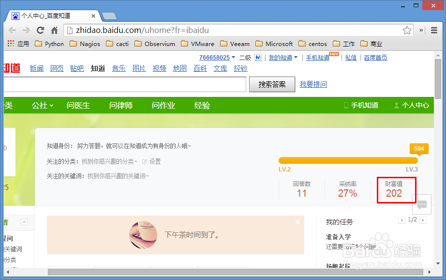Open the VMware bookmarks folder
This screenshot has width=446, height=280.
coord(197,44)
